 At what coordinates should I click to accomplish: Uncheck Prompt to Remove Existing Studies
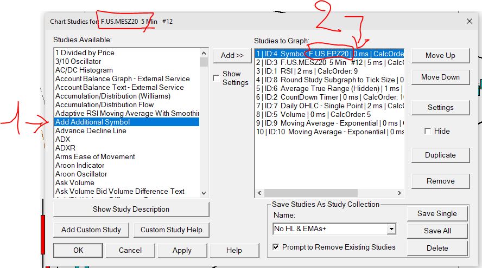(276, 247)
